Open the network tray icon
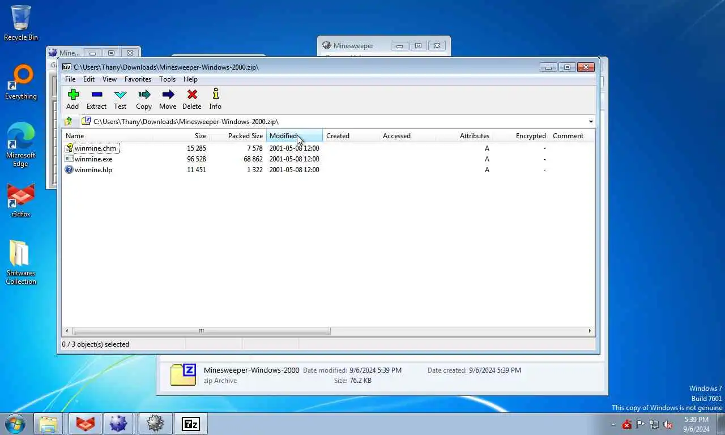 pyautogui.click(x=654, y=424)
